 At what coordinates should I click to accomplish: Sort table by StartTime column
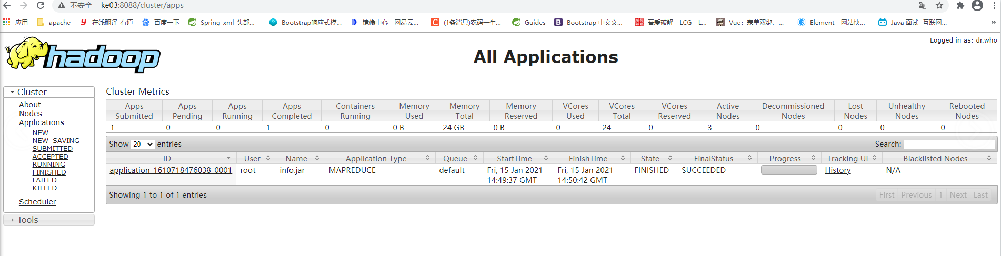(518, 158)
